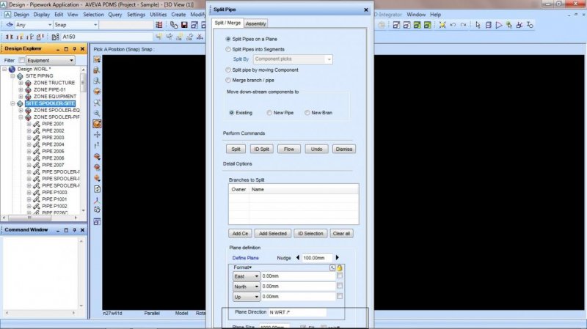Open the Utilities menu

point(158,15)
